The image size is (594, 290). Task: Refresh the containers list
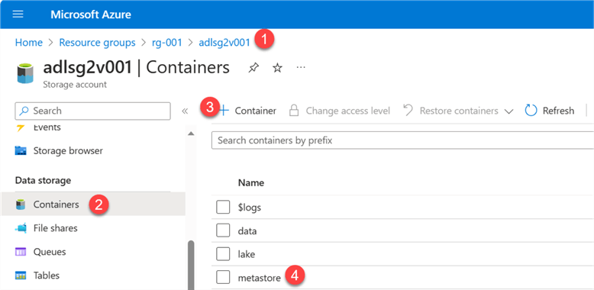tap(550, 111)
